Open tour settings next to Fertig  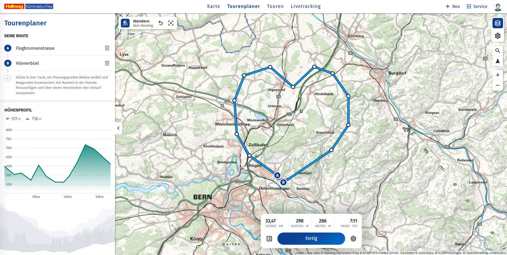pyautogui.click(x=353, y=239)
